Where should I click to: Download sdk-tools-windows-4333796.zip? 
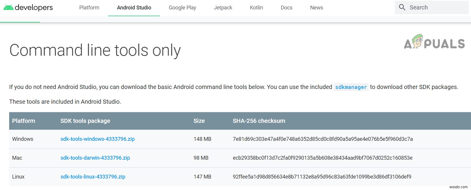point(97,139)
